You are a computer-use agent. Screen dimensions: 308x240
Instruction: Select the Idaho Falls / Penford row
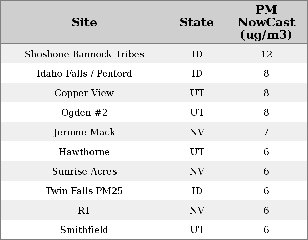[x=84, y=74]
